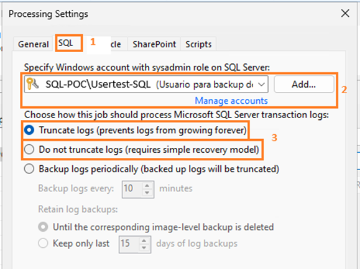Select Truncate logs radio option
Viewport: 360px width, 269px height.
pos(29,130)
